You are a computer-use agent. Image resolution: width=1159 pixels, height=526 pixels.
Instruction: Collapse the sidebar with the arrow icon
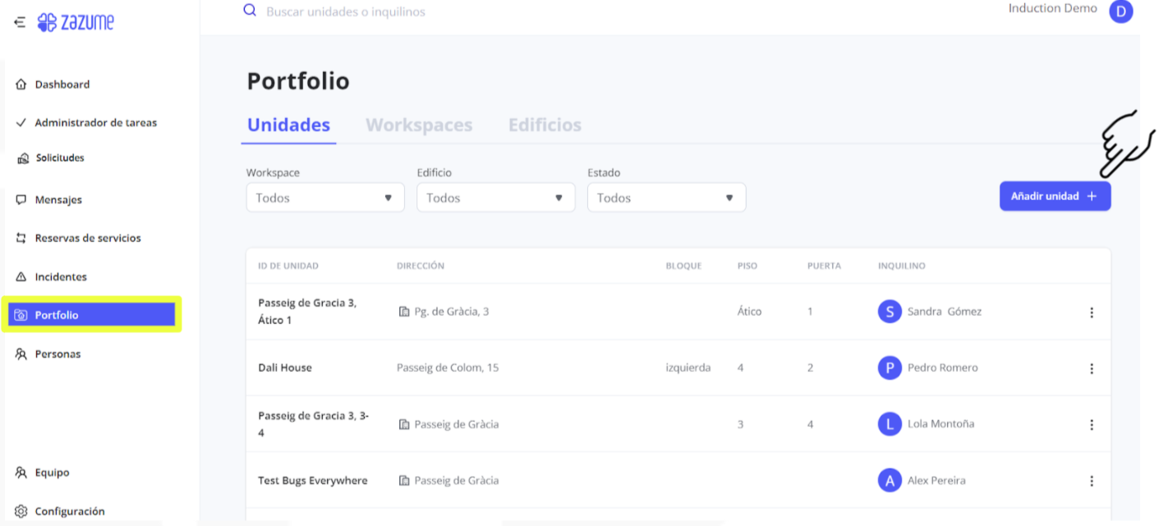tap(20, 23)
